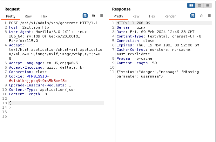This screenshot has height=142, width=216.
Task: Show non-printable characters in Response panel
Action: click(x=201, y=16)
